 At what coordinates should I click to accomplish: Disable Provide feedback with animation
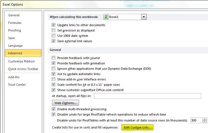[x=53, y=63]
